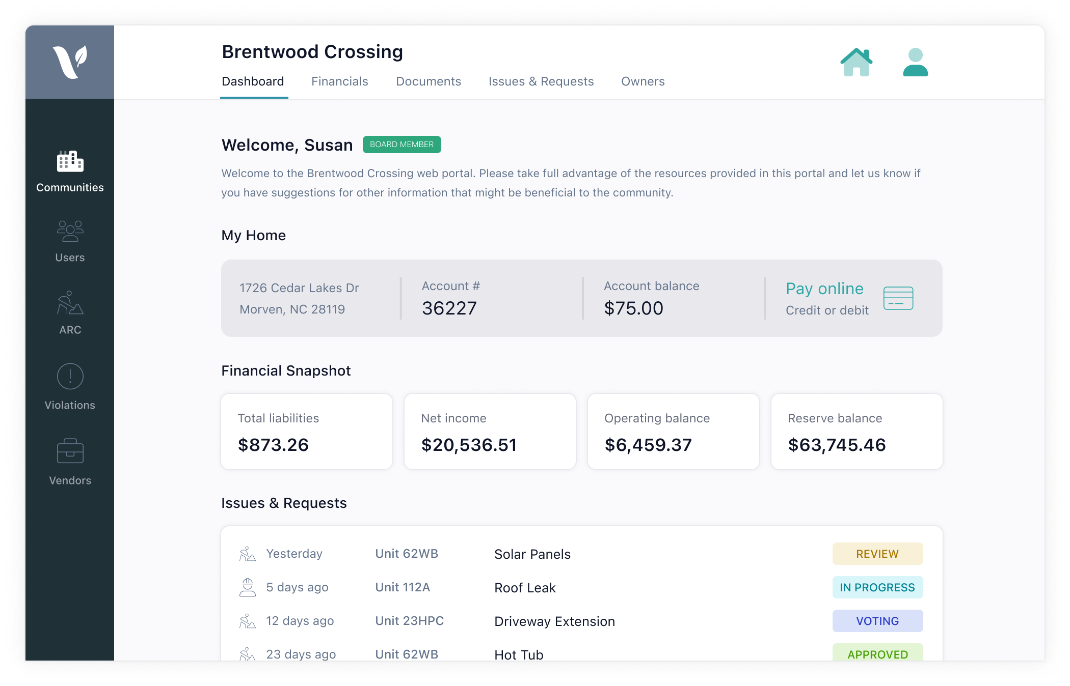Click the Hot Tub issue title

click(x=519, y=654)
